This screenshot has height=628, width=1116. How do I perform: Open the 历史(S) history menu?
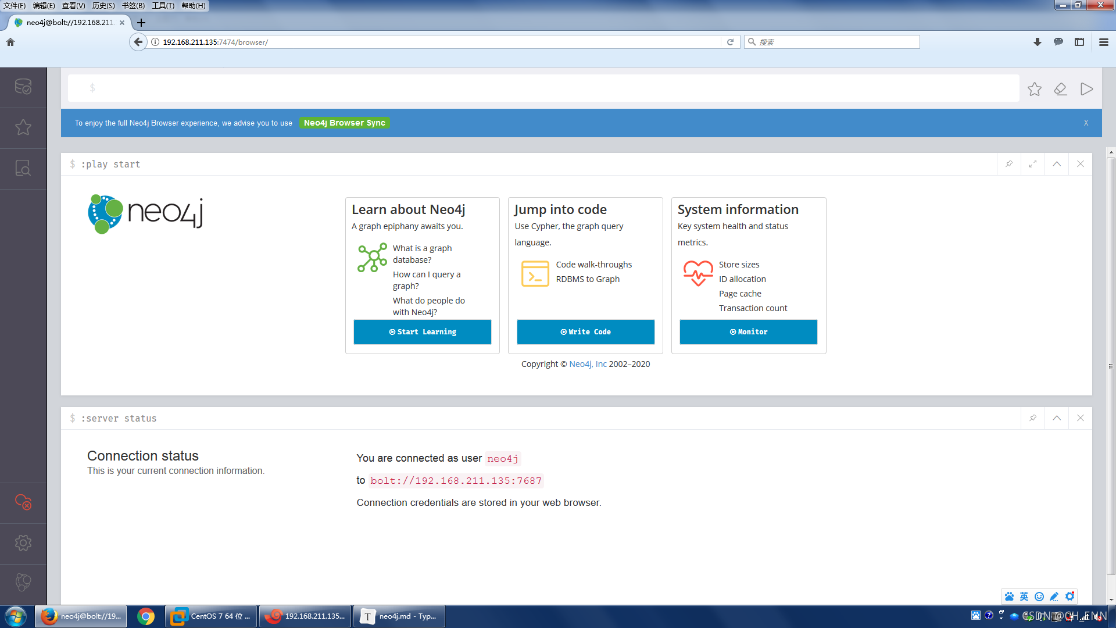[103, 6]
